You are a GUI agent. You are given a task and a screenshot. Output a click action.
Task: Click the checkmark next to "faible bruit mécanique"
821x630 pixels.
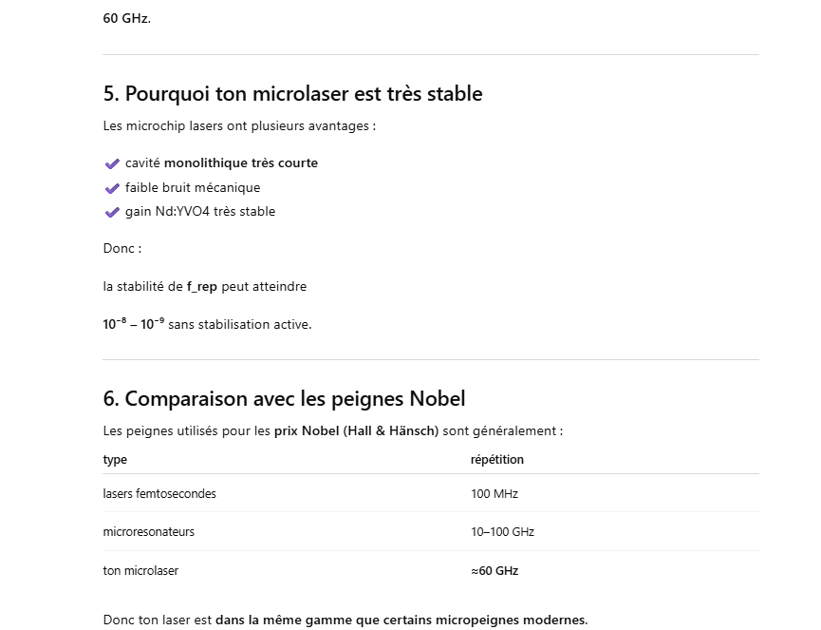[x=112, y=188]
